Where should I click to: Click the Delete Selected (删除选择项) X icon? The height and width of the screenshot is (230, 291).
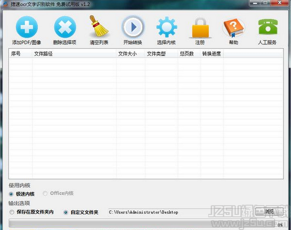coord(65,27)
